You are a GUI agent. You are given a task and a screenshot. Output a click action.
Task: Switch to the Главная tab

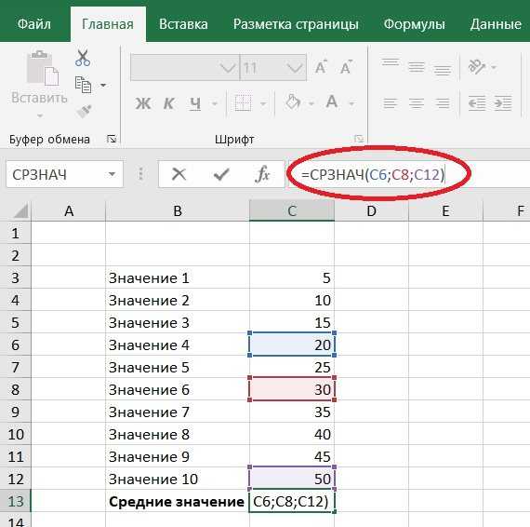click(108, 24)
